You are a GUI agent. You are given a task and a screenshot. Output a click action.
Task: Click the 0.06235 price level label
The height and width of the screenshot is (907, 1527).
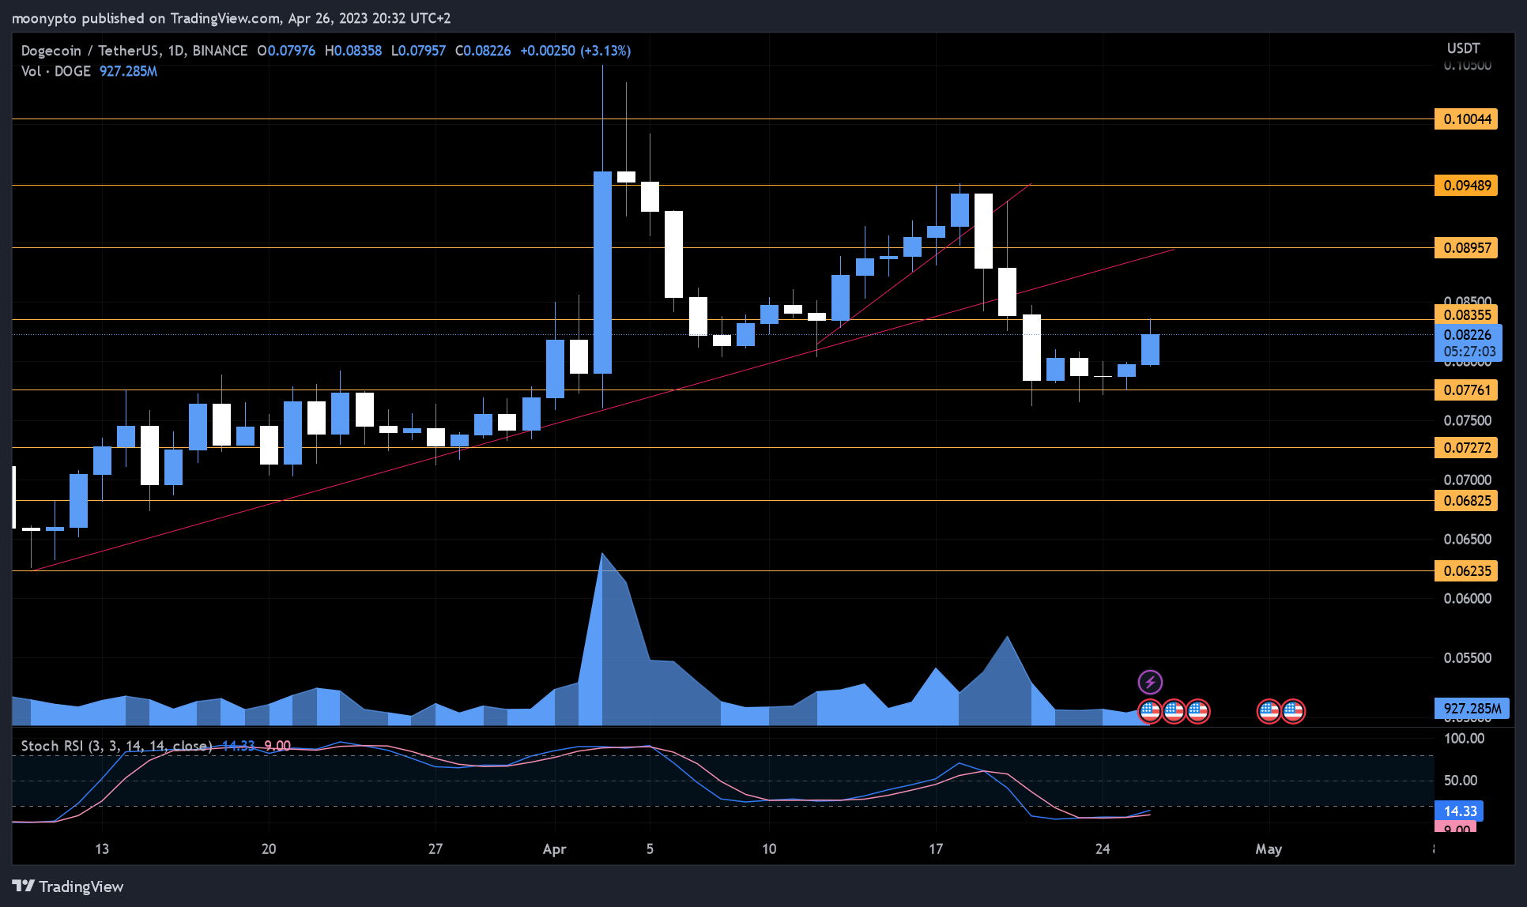1466,571
